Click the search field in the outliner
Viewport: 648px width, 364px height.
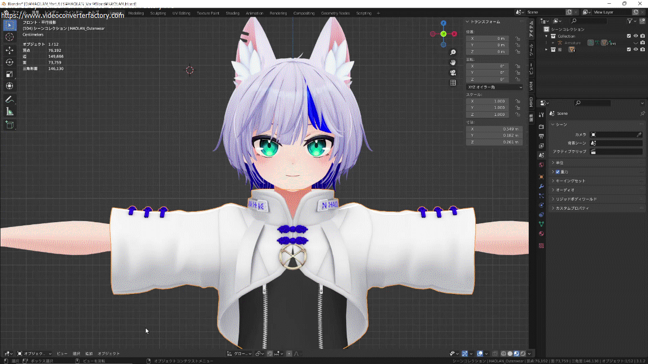coord(589,20)
